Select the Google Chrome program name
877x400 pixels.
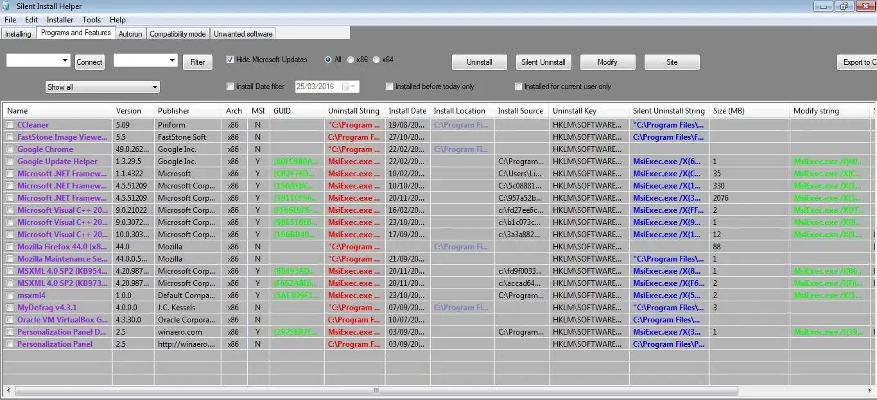tap(45, 149)
